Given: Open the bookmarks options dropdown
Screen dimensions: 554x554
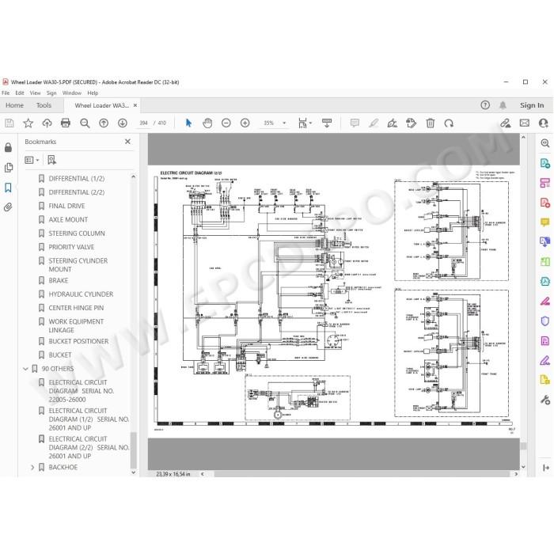Looking at the screenshot, I should [x=32, y=160].
